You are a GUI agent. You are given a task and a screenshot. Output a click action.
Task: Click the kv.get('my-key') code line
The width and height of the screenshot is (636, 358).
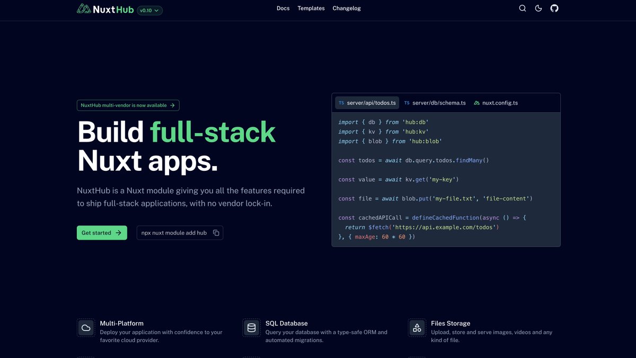(399, 180)
